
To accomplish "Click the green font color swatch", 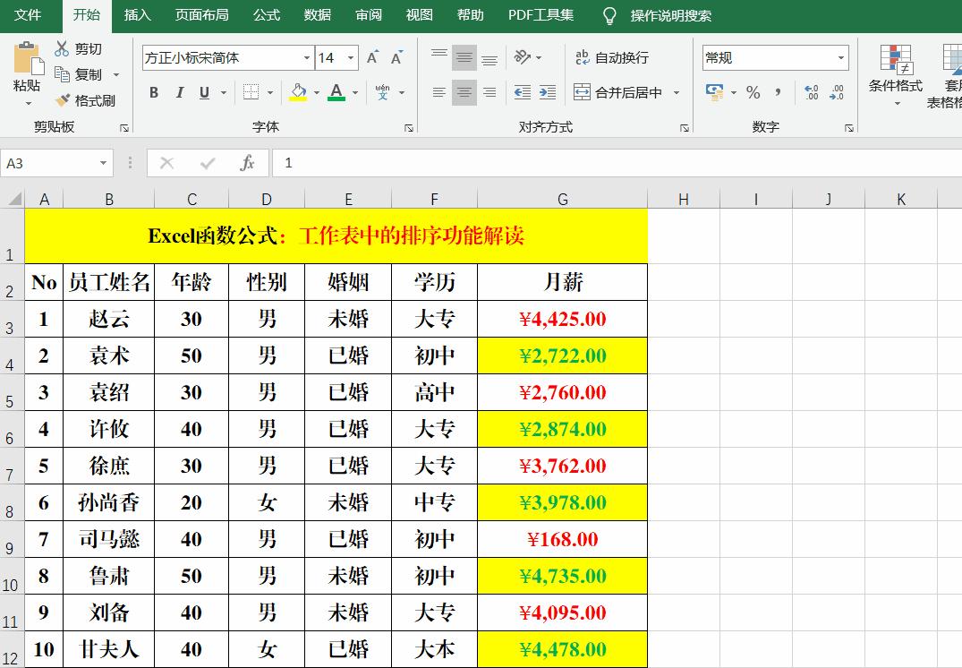I will [x=336, y=98].
